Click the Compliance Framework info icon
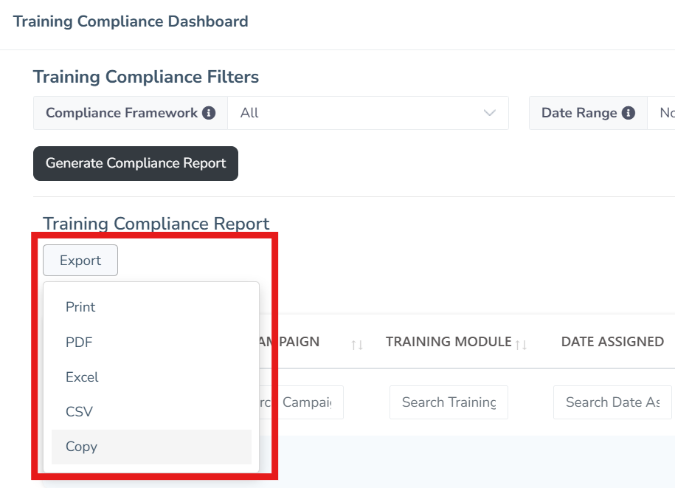The width and height of the screenshot is (675, 488). tap(209, 113)
